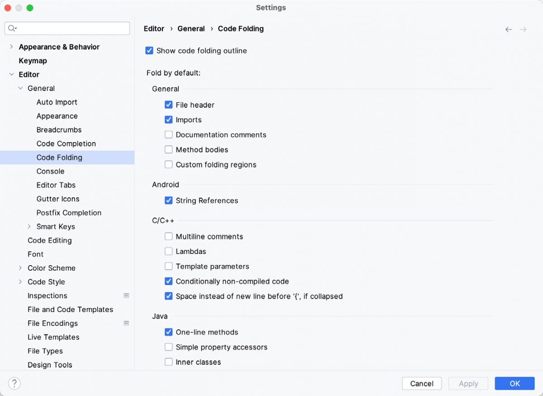Uncheck File header under General
The height and width of the screenshot is (396, 543).
169,105
